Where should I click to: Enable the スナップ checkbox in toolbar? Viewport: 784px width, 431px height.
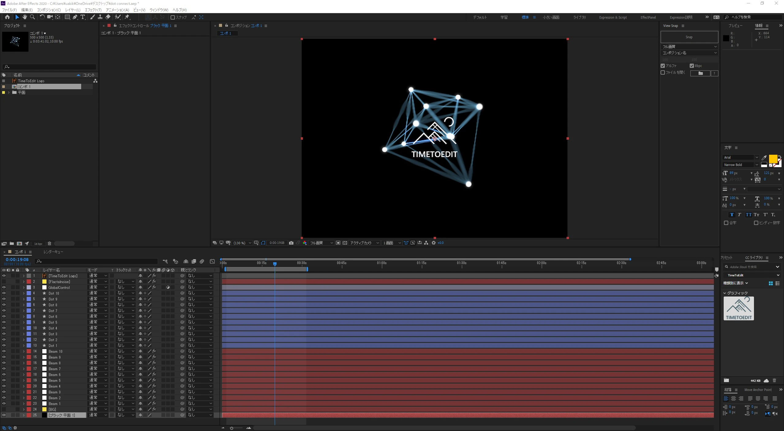click(173, 17)
